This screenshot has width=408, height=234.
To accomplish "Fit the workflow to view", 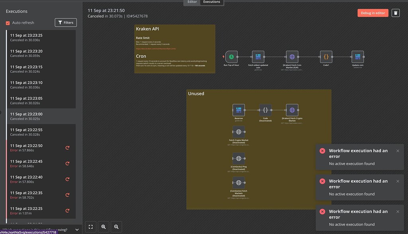I will [x=90, y=226].
